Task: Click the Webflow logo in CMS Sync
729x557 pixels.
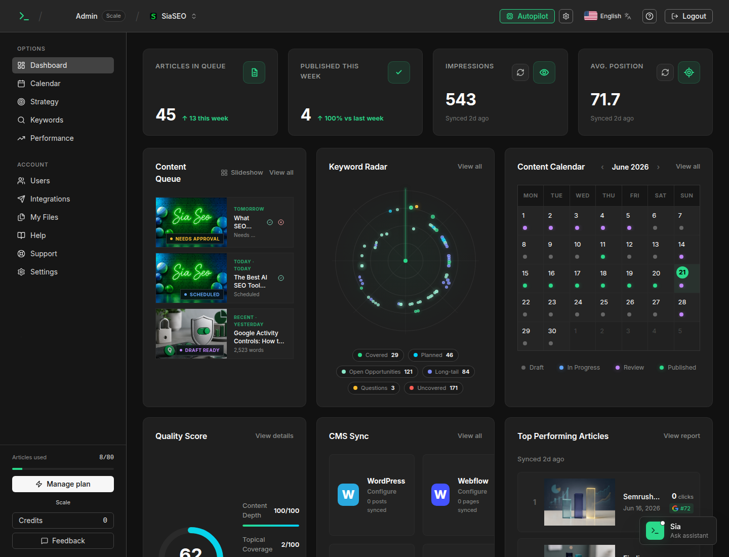Action: pyautogui.click(x=440, y=495)
